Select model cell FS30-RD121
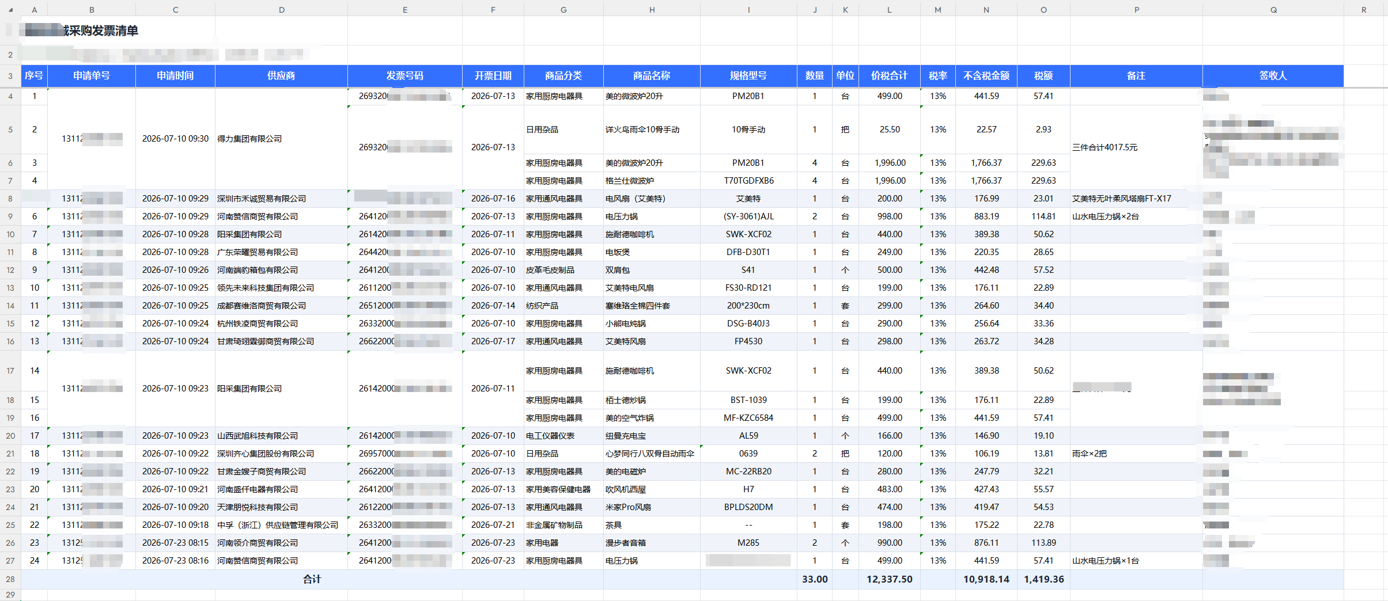The height and width of the screenshot is (601, 1388). tap(748, 288)
